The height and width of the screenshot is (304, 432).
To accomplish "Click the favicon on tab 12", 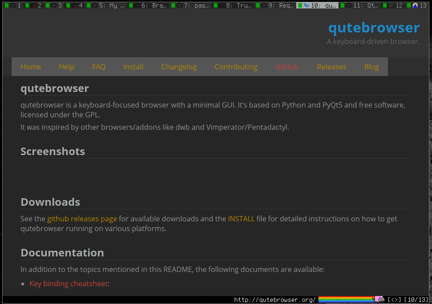I will [391, 5].
